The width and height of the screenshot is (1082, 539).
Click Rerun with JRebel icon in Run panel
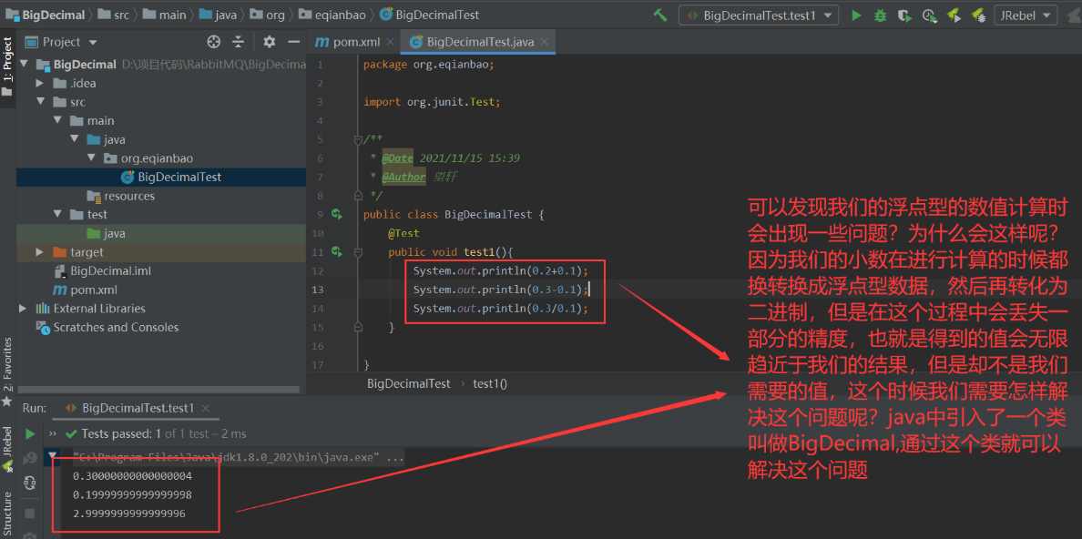pyautogui.click(x=30, y=458)
